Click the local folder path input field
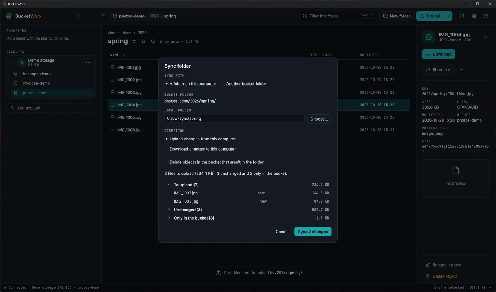This screenshot has width=496, height=292. [x=234, y=118]
